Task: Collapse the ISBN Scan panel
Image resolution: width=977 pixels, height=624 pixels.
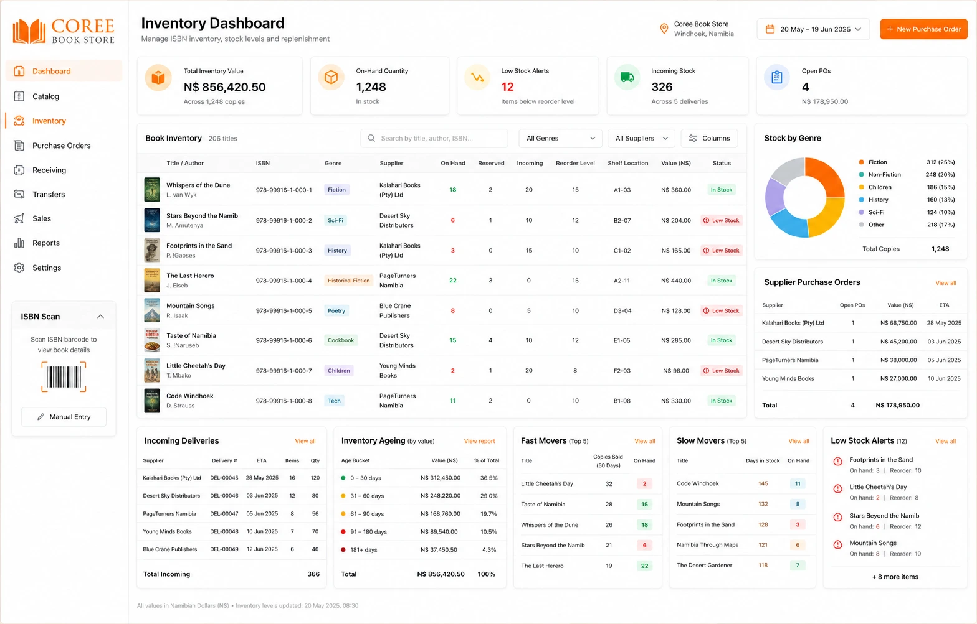Action: pyautogui.click(x=100, y=316)
